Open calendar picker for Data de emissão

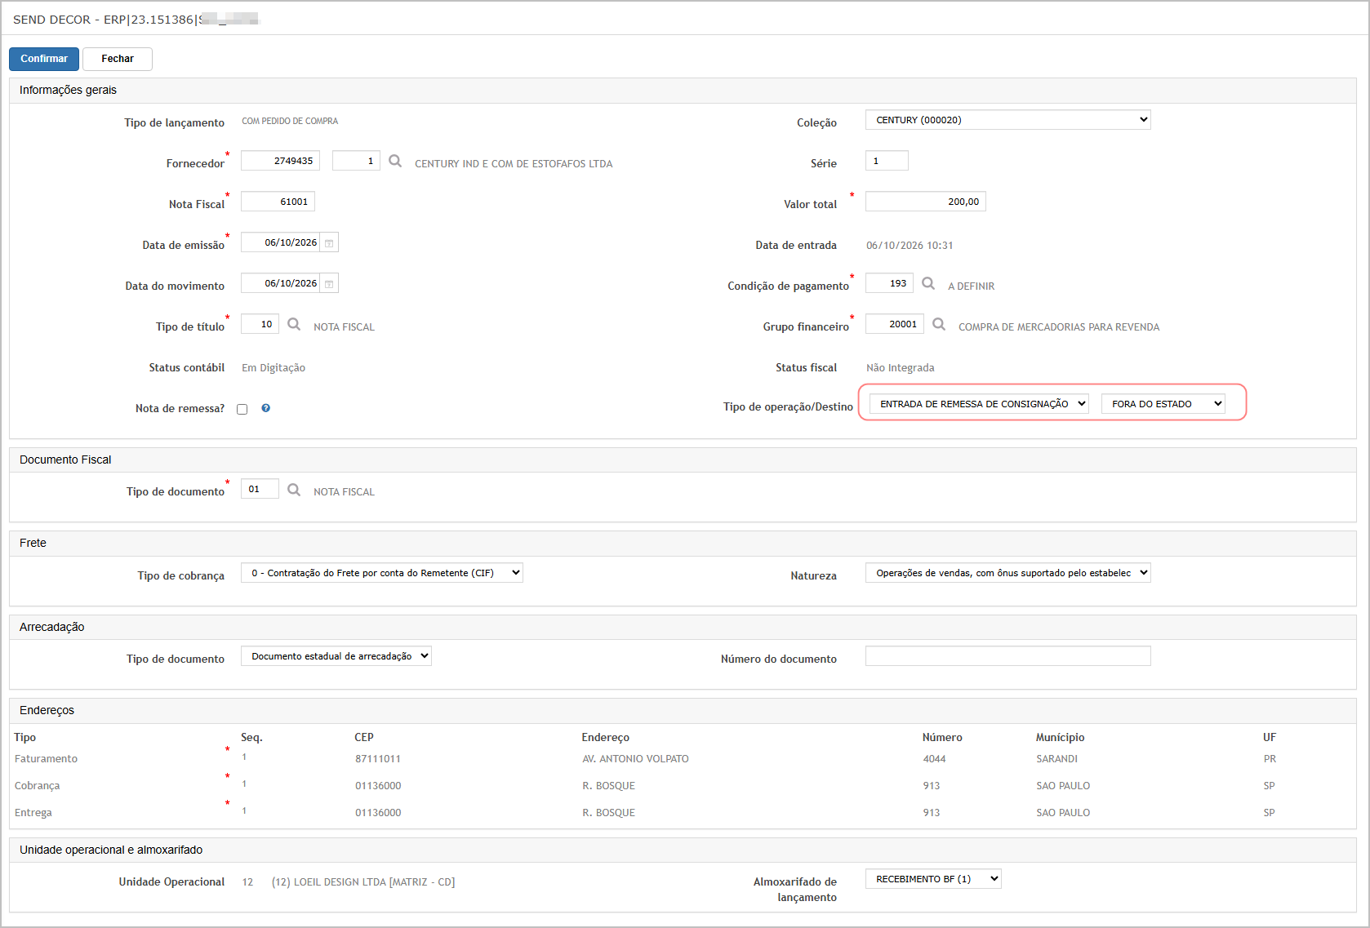pos(329,243)
